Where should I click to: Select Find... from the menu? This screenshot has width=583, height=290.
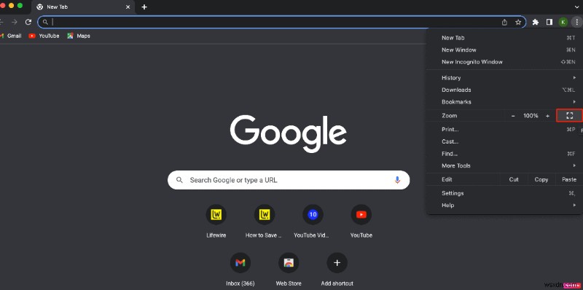[504, 154]
